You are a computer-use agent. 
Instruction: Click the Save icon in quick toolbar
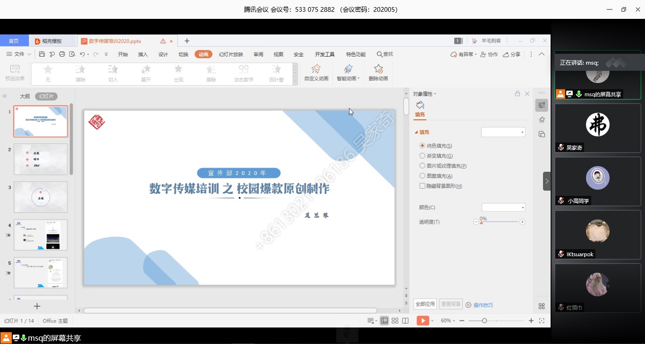42,54
